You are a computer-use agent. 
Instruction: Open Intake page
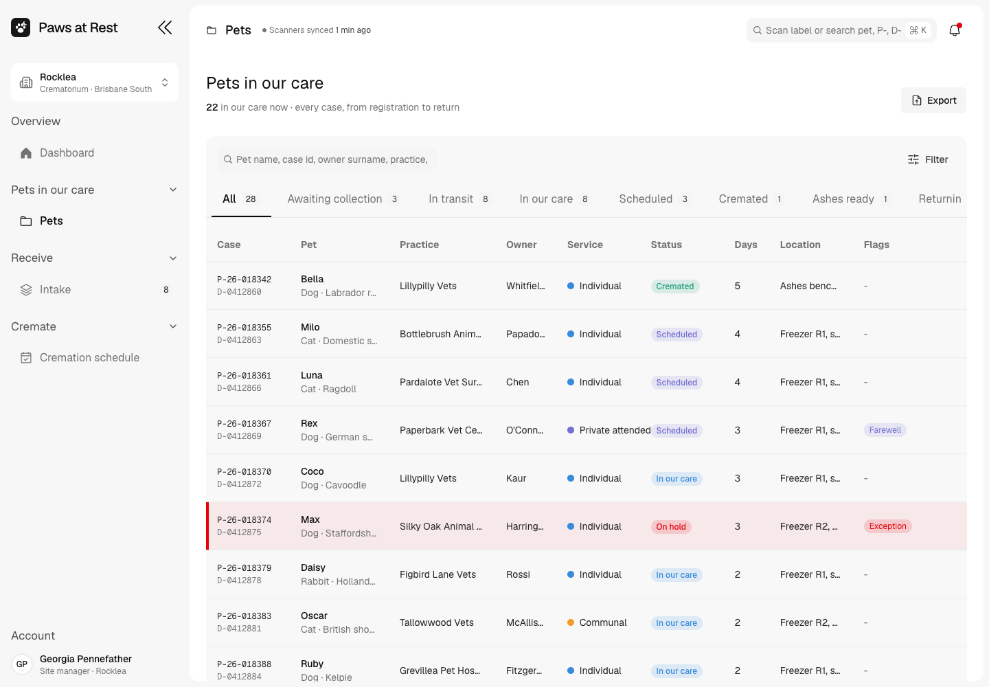click(x=95, y=290)
